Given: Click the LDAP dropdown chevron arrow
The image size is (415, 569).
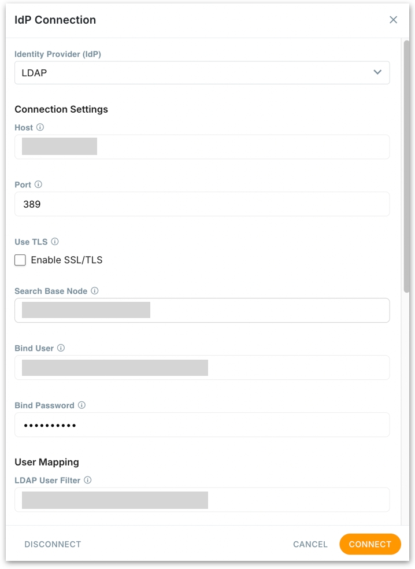Looking at the screenshot, I should (x=377, y=73).
